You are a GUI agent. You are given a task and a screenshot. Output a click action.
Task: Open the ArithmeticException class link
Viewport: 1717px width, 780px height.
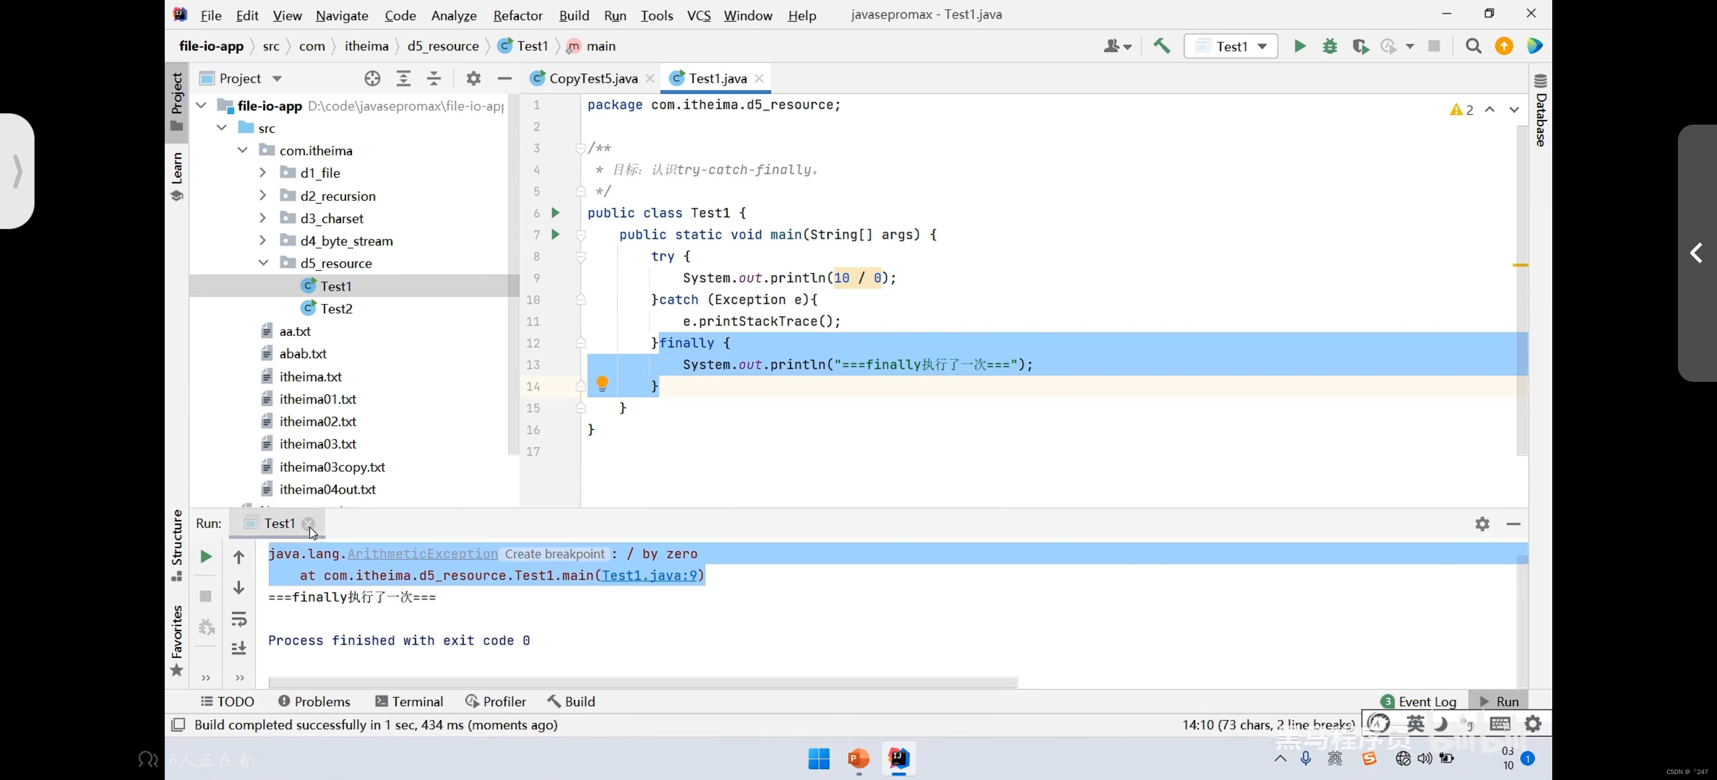click(423, 554)
